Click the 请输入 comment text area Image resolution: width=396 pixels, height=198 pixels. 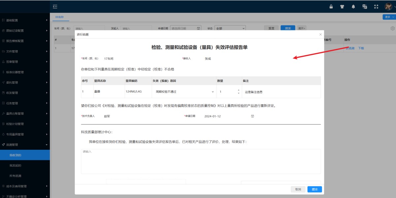click(x=201, y=162)
